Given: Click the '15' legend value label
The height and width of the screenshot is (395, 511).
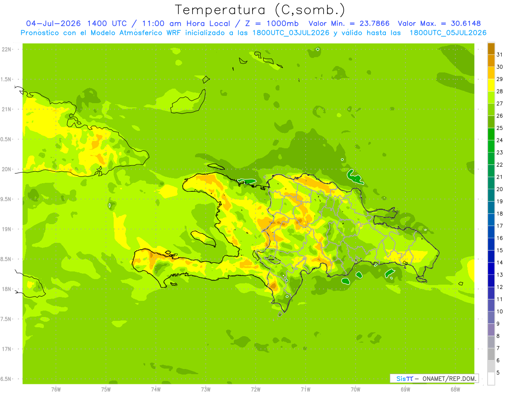Looking at the screenshot, I should (500, 250).
